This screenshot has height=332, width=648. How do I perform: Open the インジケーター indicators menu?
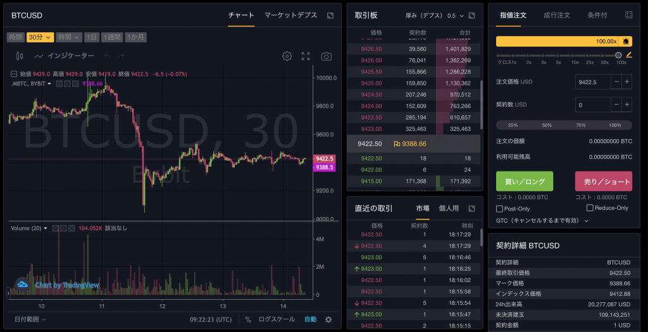click(x=65, y=56)
